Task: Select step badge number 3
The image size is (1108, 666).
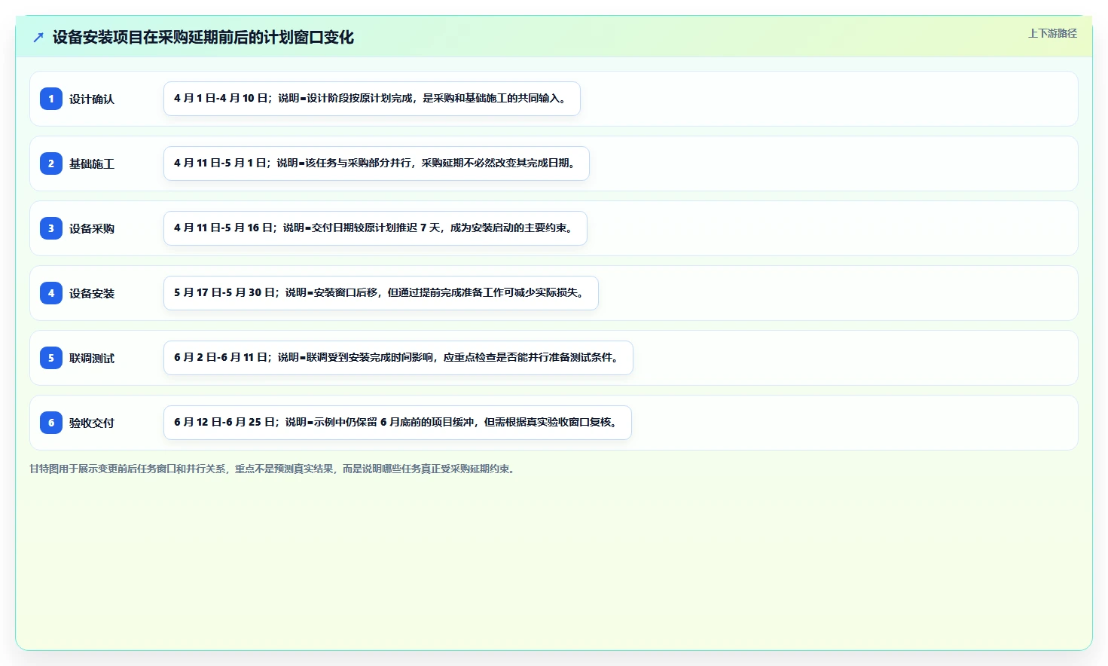Action: [x=51, y=228]
